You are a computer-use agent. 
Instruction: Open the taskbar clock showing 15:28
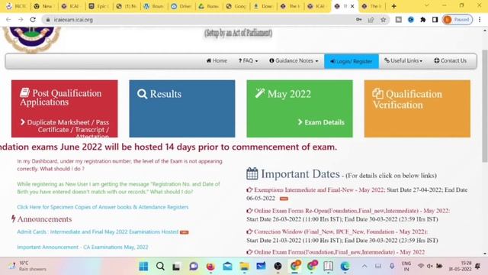click(x=460, y=266)
